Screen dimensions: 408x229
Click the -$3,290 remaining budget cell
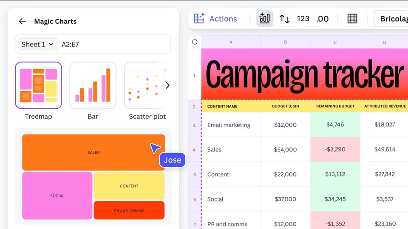(x=335, y=149)
